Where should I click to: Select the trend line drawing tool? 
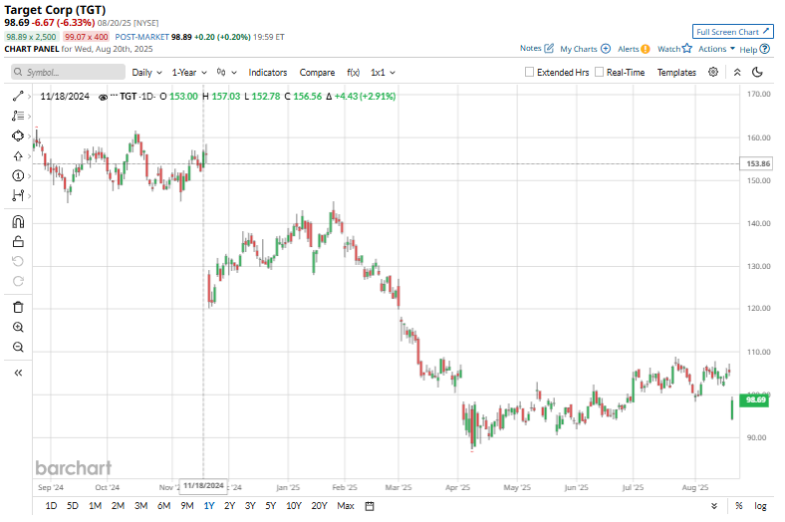[x=18, y=96]
